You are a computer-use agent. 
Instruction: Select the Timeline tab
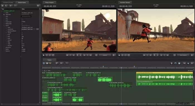tap(49, 60)
